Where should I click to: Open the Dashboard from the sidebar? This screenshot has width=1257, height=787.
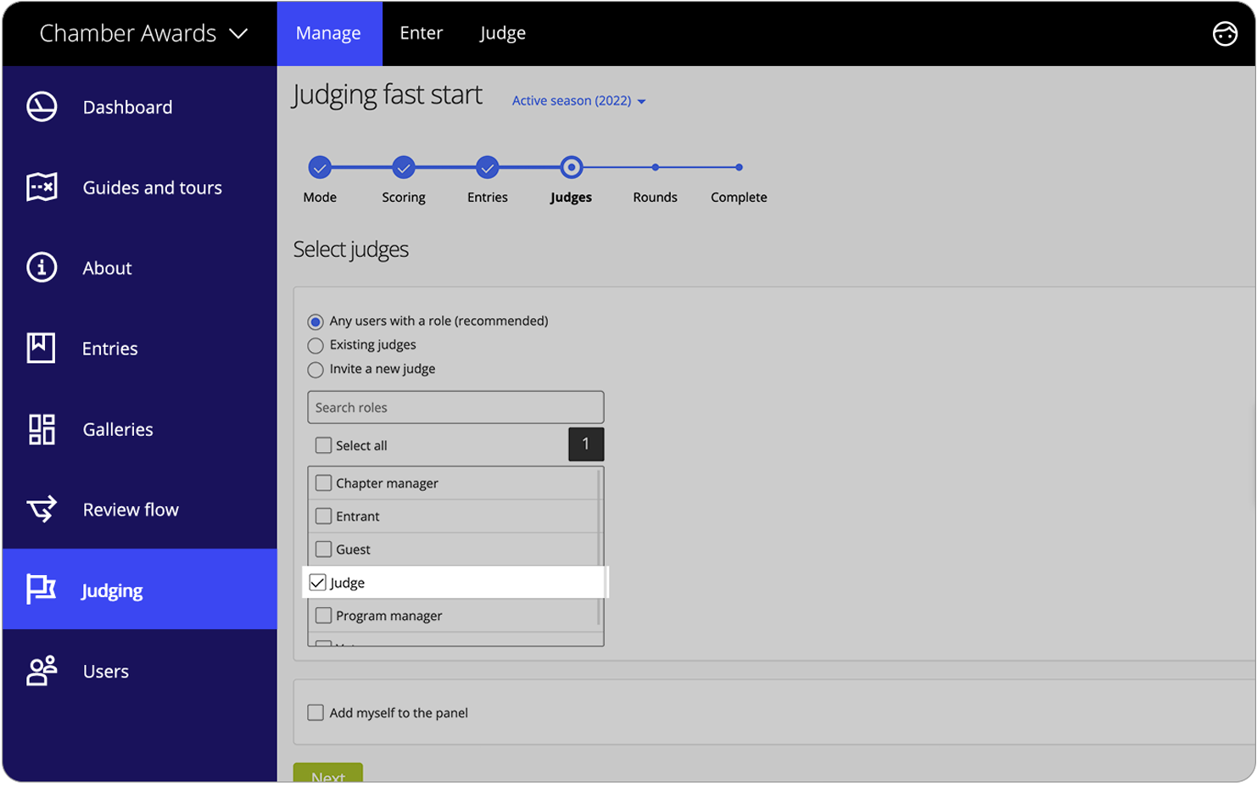tap(41, 107)
